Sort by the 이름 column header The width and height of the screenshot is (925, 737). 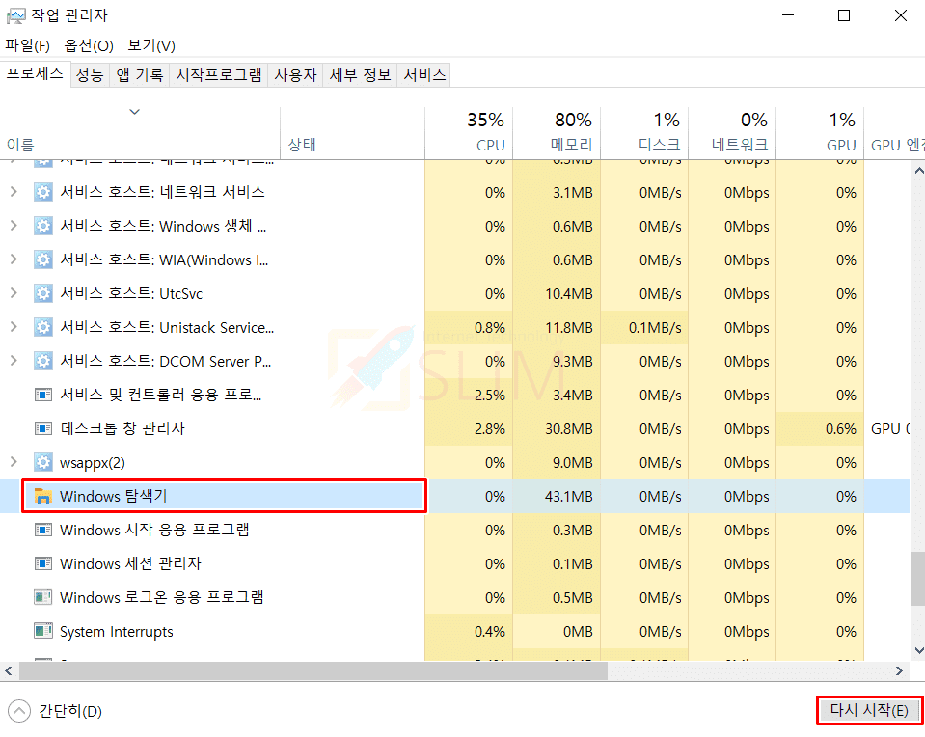(x=140, y=133)
